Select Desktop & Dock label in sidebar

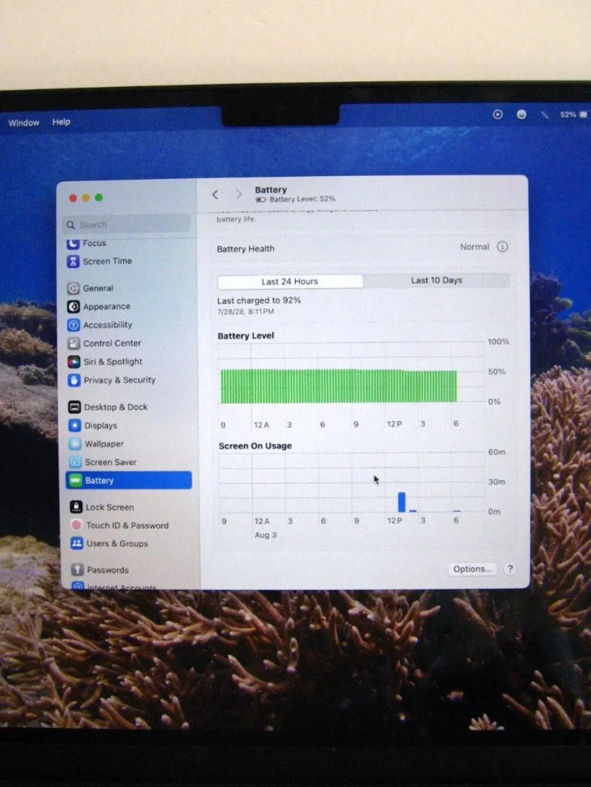click(x=116, y=407)
